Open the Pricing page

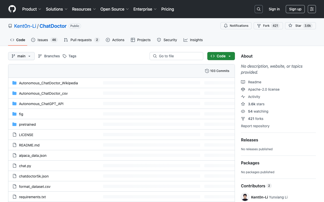168,9
